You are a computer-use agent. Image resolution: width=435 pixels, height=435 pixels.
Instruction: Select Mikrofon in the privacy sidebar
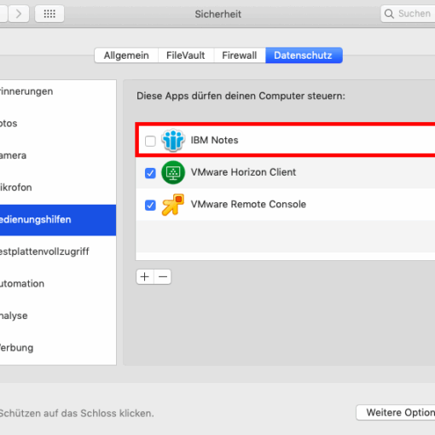pos(58,188)
